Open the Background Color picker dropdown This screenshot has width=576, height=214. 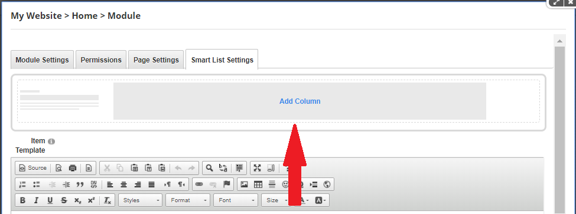(320, 200)
